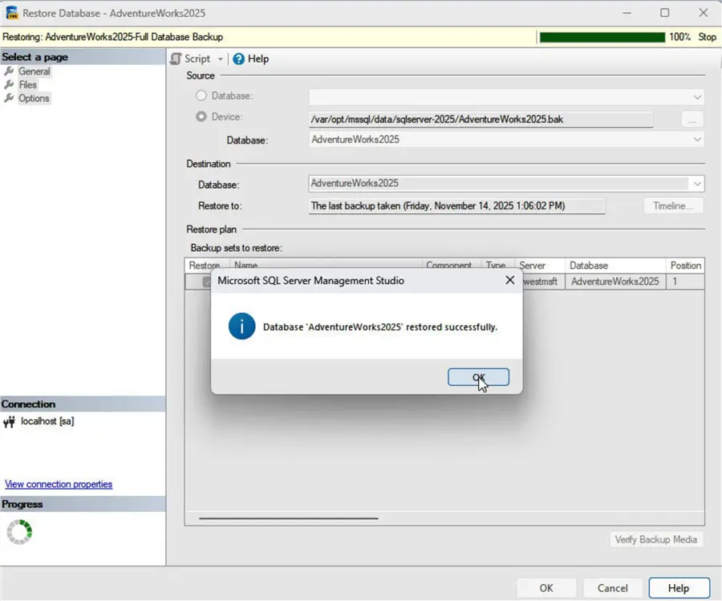
Task: Click the Timeline button
Action: [x=673, y=206]
